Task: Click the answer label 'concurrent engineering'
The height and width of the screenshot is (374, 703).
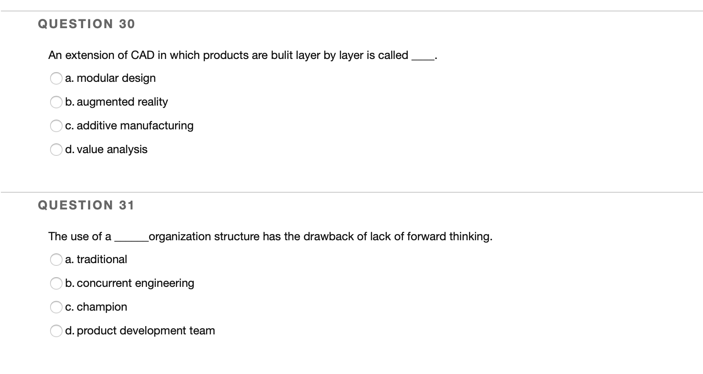Action: pyautogui.click(x=130, y=283)
